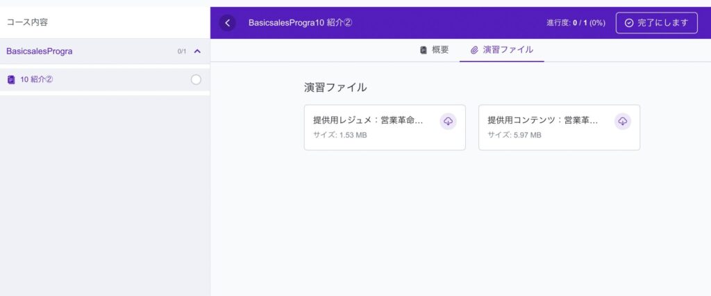Click the lesson icon next to 10 紹介②
Screen dimensions: 711x296
coord(11,80)
